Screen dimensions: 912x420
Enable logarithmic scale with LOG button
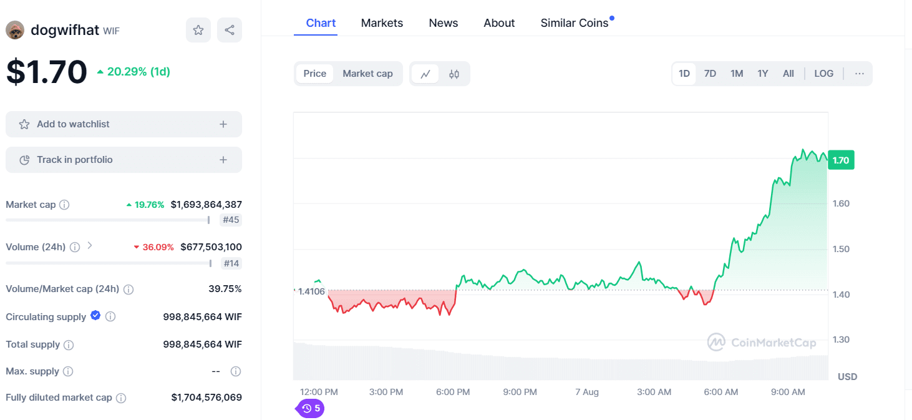point(823,73)
